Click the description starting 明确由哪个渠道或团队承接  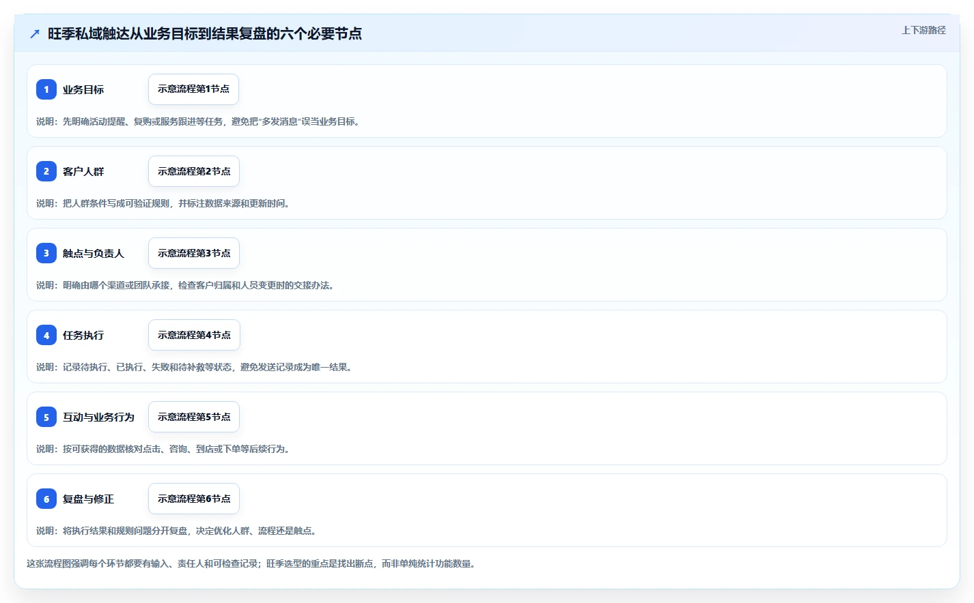186,285
